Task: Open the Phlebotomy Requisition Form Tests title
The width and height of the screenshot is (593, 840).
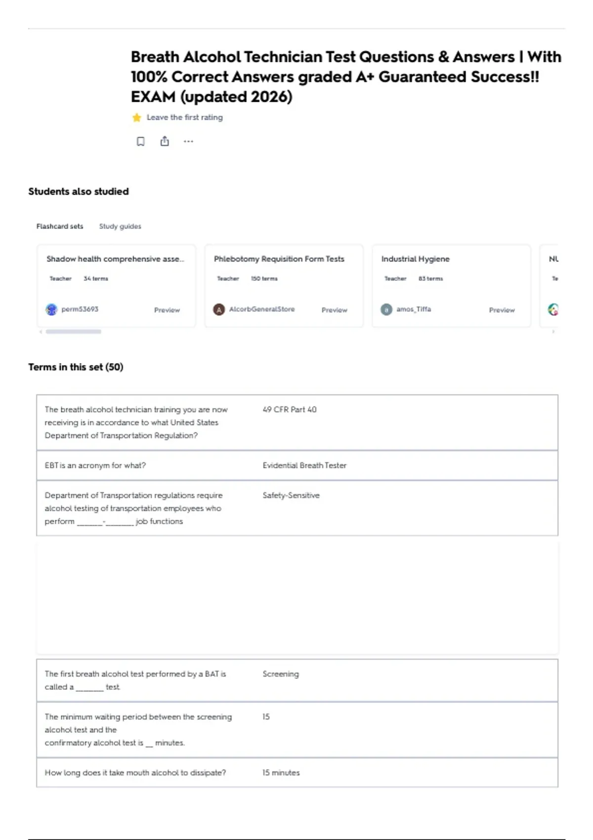Action: pos(279,259)
